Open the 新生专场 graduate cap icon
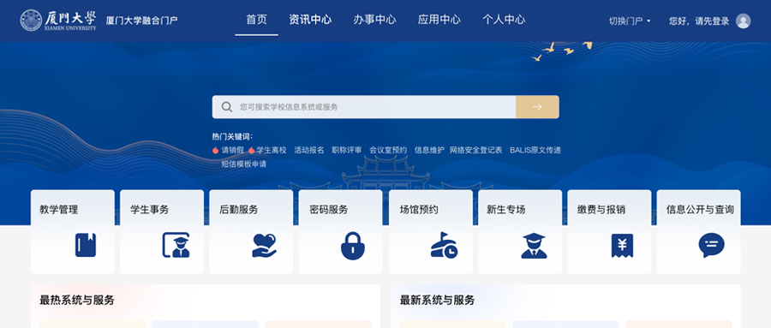The image size is (771, 328). 534,246
